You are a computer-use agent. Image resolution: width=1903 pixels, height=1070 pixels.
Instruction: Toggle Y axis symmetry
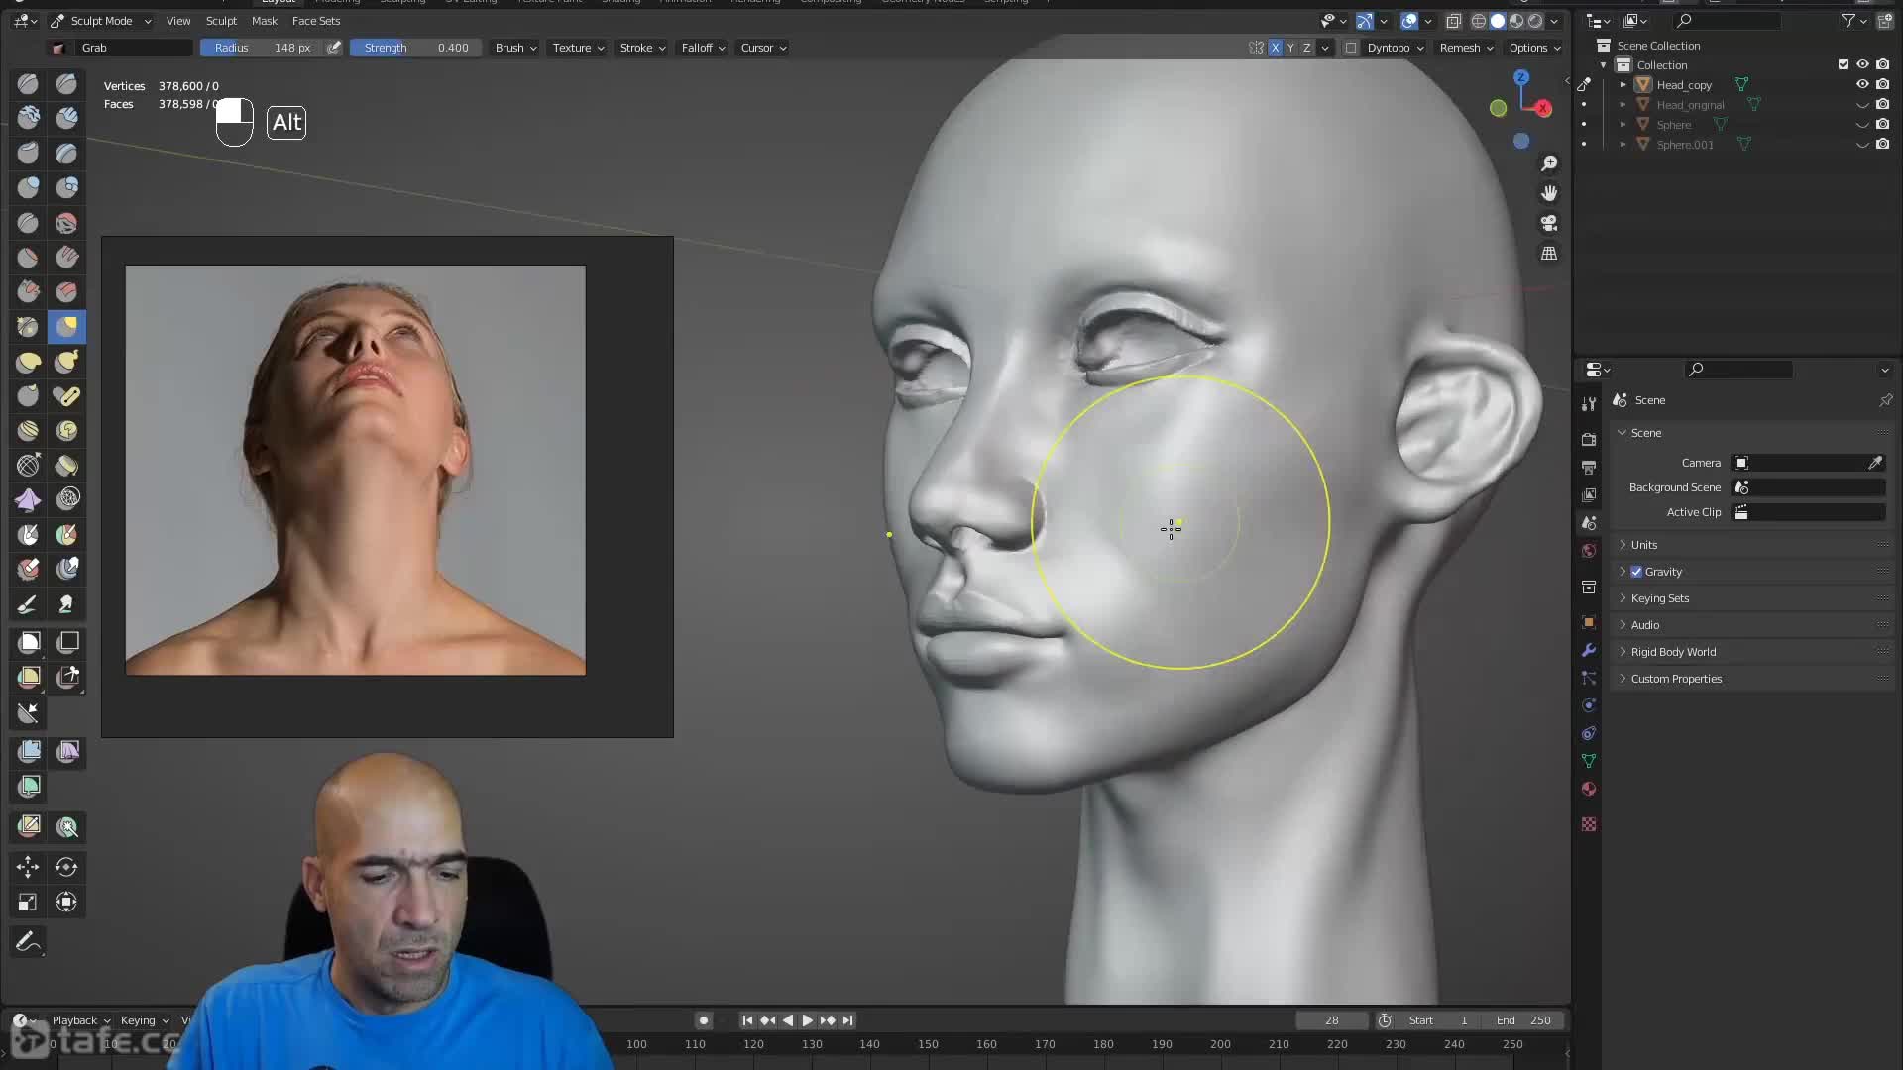[x=1290, y=48]
